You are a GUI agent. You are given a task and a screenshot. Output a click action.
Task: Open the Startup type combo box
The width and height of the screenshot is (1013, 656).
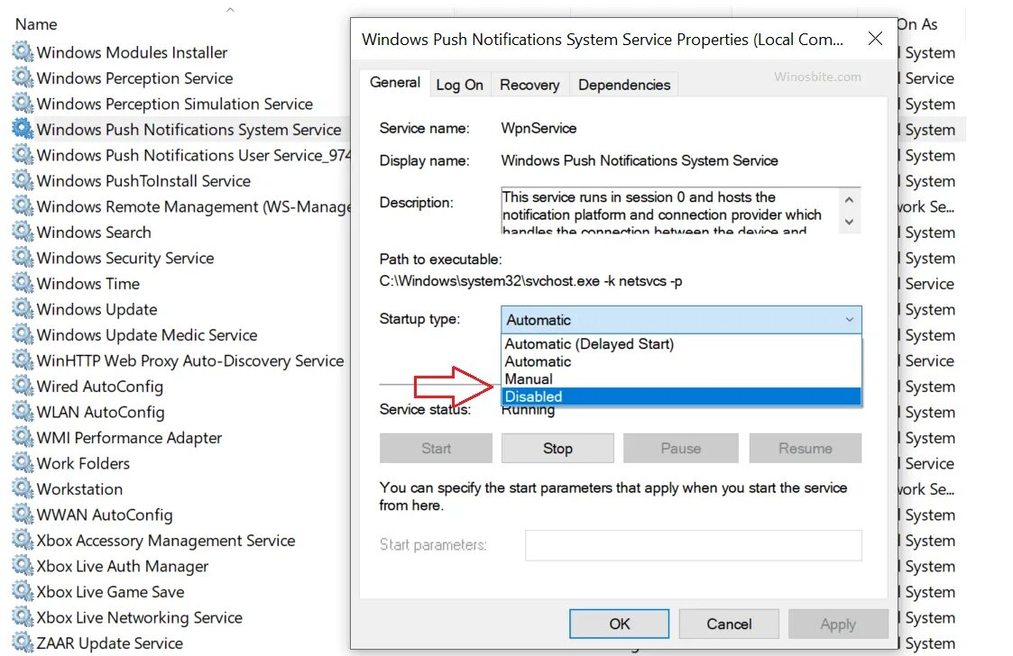point(681,320)
